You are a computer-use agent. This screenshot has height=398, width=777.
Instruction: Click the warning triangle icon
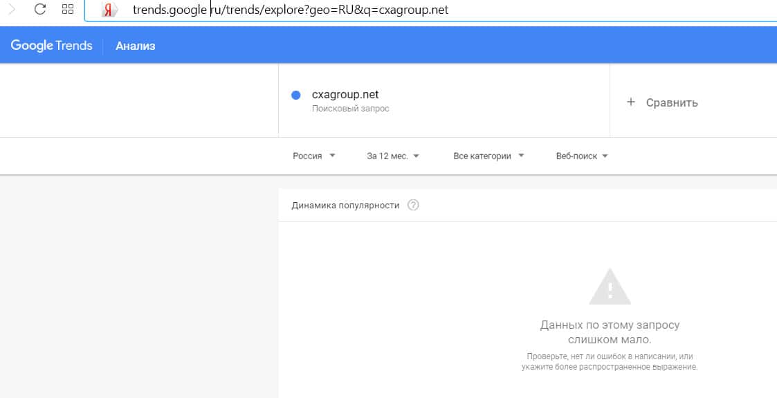[x=610, y=287]
